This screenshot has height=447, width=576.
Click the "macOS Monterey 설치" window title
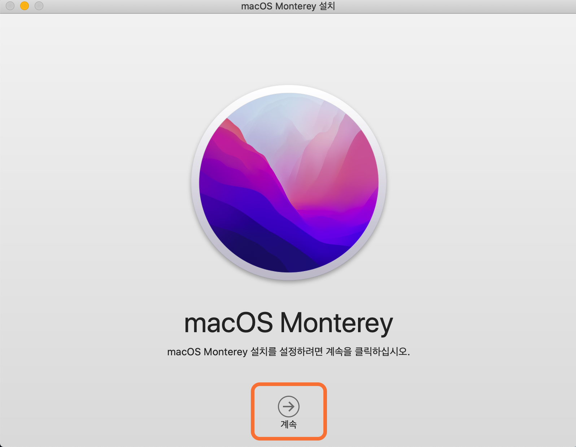(288, 6)
